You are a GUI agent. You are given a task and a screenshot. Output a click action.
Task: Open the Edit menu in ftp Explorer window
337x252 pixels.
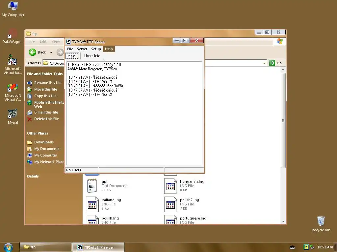(x=43, y=41)
